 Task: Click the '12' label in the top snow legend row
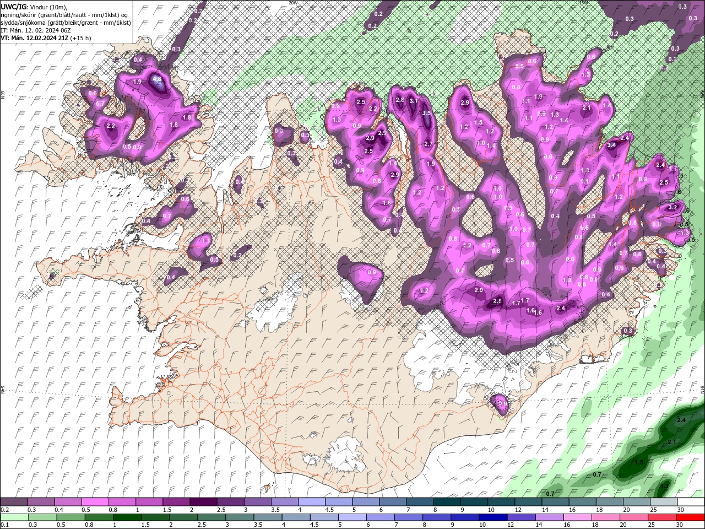click(x=518, y=510)
